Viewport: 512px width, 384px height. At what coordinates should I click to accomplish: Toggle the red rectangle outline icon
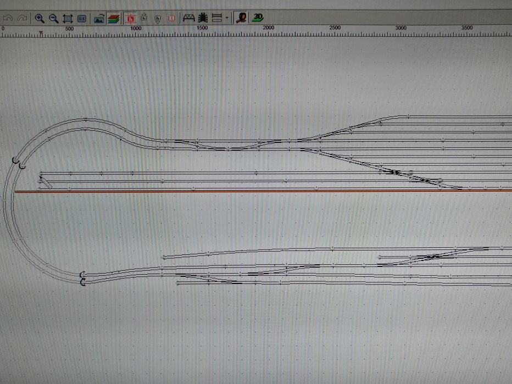point(171,18)
